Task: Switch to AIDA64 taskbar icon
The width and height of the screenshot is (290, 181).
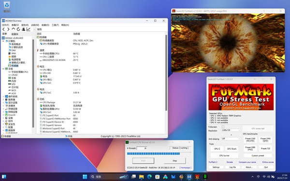Action: [x=189, y=177]
